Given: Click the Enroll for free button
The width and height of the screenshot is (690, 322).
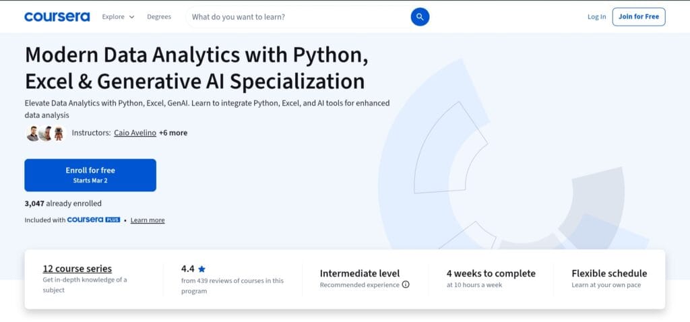Looking at the screenshot, I should coord(90,175).
